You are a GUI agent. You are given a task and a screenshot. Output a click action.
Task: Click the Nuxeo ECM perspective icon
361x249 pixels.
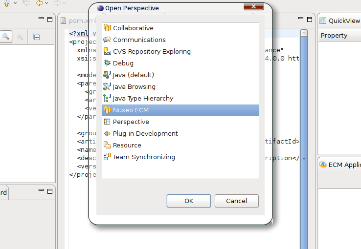pos(107,110)
